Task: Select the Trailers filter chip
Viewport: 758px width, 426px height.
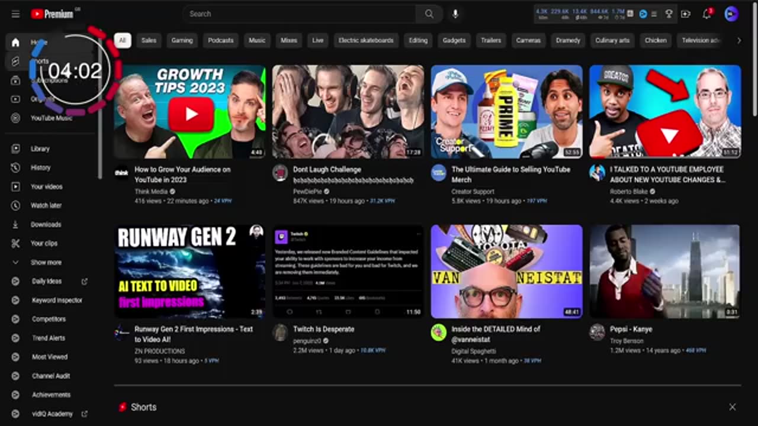Action: tap(491, 40)
